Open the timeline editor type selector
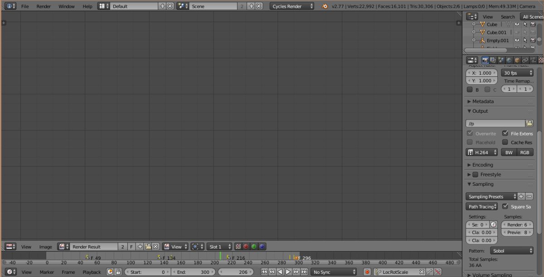Image resolution: width=544 pixels, height=277 pixels. pyautogui.click(x=10, y=272)
